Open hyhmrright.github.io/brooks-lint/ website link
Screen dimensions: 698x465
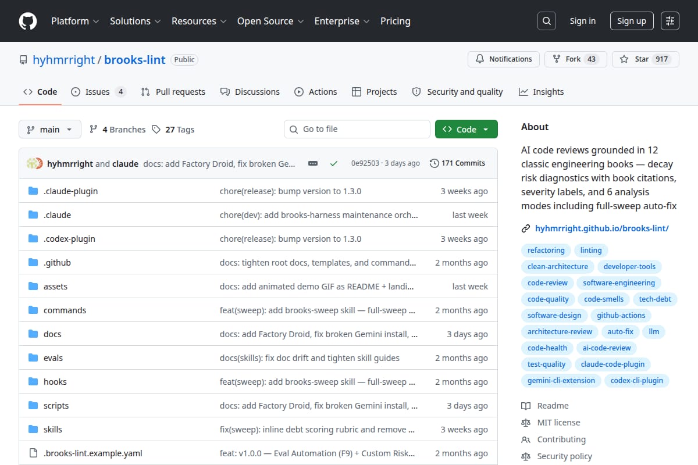(x=602, y=228)
